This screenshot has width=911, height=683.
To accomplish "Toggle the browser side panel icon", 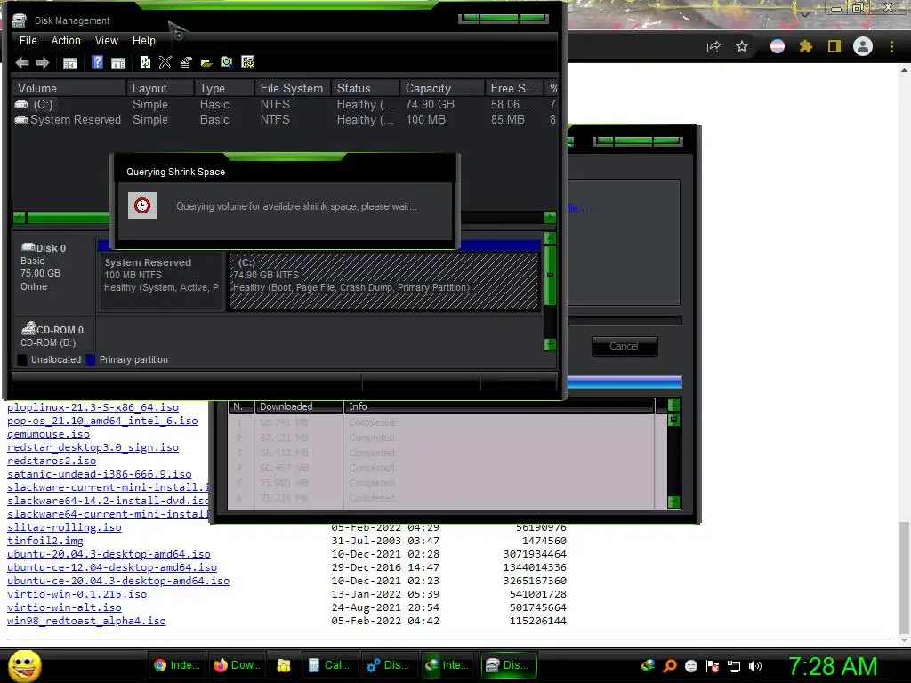I will [834, 46].
